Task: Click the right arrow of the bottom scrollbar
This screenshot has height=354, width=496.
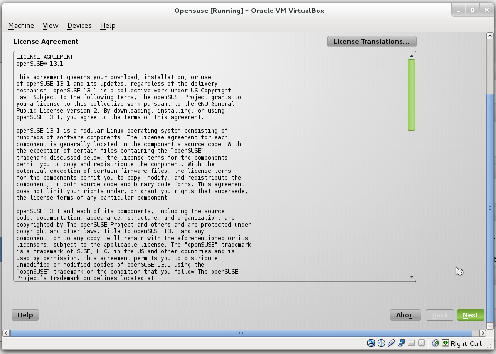Action: (x=484, y=332)
